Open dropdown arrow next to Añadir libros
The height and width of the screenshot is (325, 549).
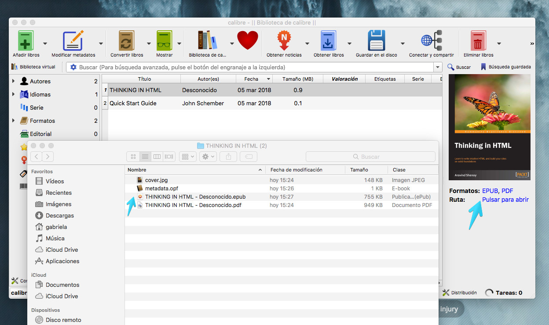[x=45, y=43]
